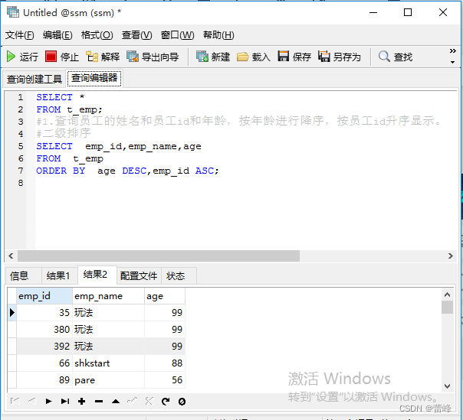Viewport: 463px width, 420px height.
Task: Discard changes with the X icon
Action: click(x=149, y=401)
